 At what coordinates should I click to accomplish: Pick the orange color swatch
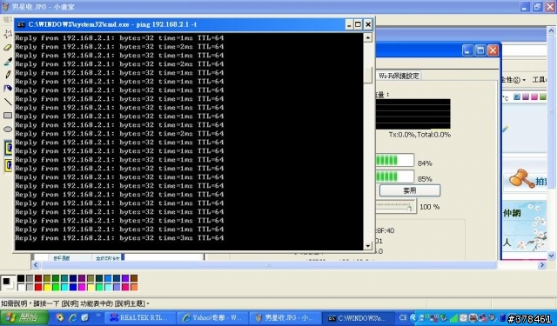click(134, 287)
